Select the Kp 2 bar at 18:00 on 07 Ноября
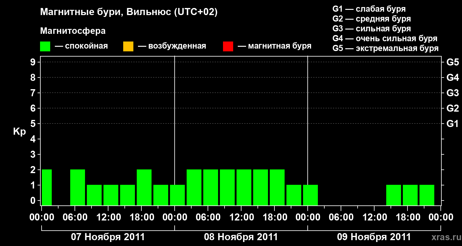Viewport: 462px width, 246px height. (144, 188)
